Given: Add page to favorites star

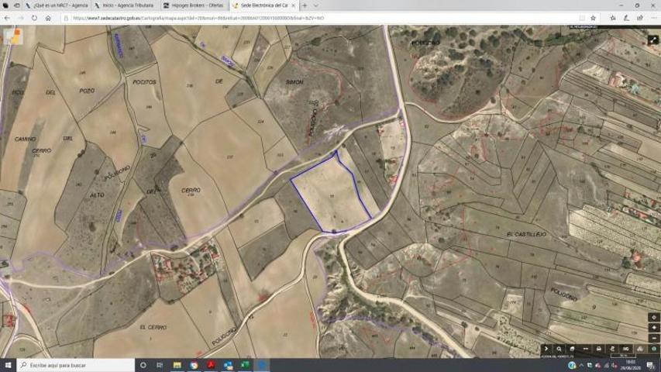Looking at the screenshot, I should pos(594,18).
